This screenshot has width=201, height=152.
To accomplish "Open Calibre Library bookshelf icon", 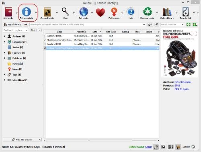I will (x=167, y=12).
